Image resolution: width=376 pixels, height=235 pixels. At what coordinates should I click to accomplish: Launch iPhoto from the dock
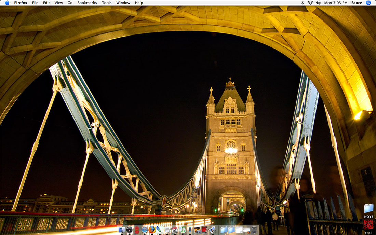(197, 230)
